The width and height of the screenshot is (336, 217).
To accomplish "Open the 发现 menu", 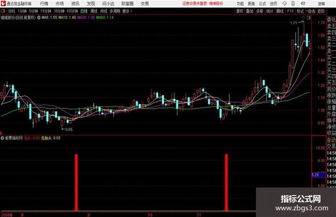I will click(91, 4).
